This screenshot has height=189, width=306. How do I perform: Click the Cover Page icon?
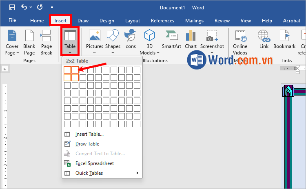[x=12, y=35]
